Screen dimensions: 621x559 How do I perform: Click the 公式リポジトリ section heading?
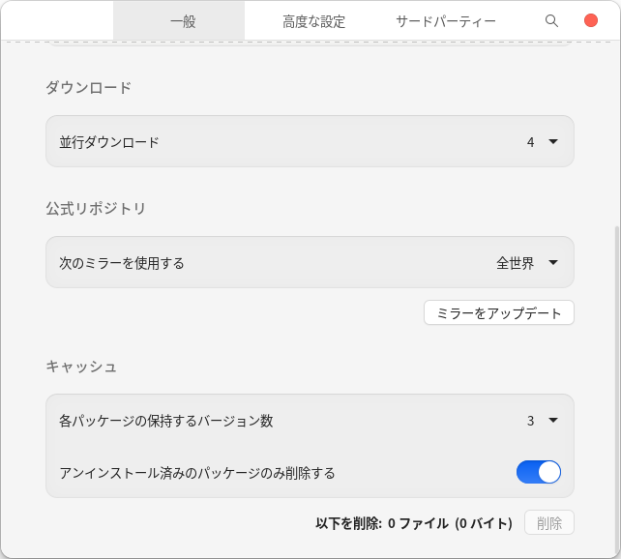(x=96, y=208)
